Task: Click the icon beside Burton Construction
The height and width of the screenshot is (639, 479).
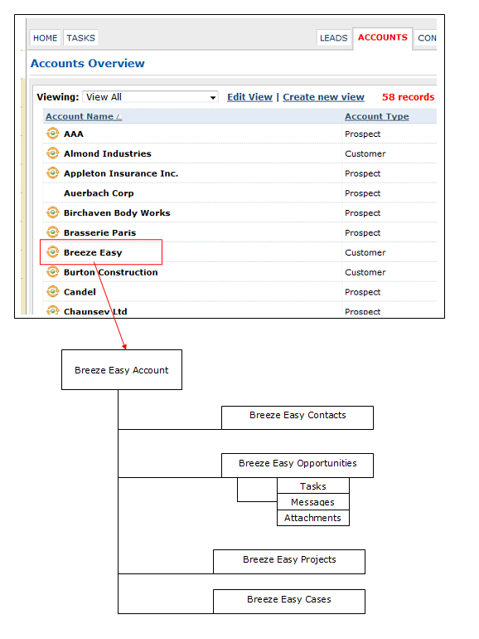Action: click(x=52, y=271)
